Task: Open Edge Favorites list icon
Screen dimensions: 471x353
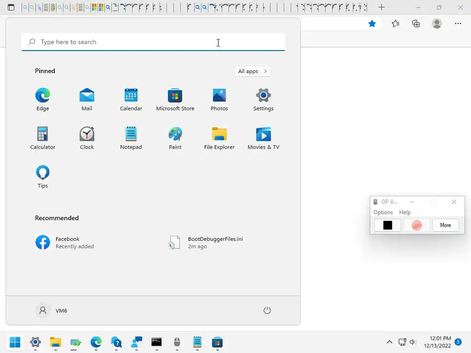Action: [x=396, y=23]
